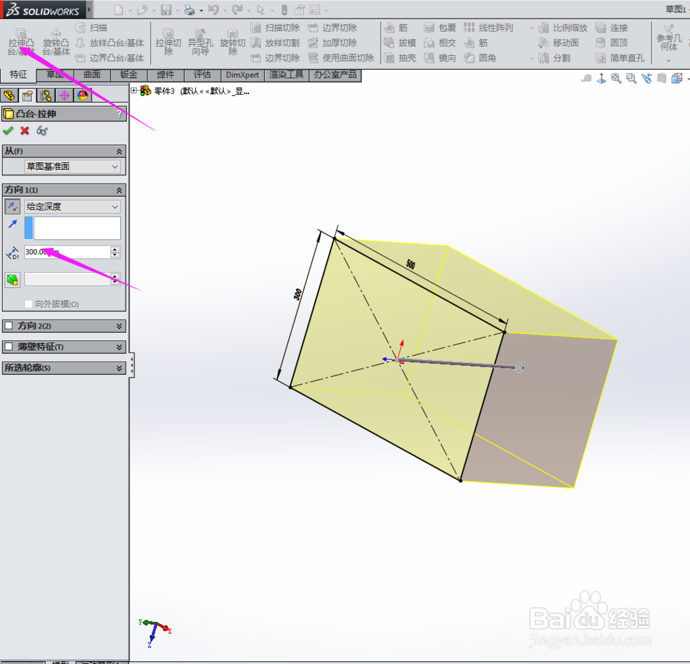The width and height of the screenshot is (690, 664).
Task: Click the 圆顶 dome tool
Action: tap(611, 43)
